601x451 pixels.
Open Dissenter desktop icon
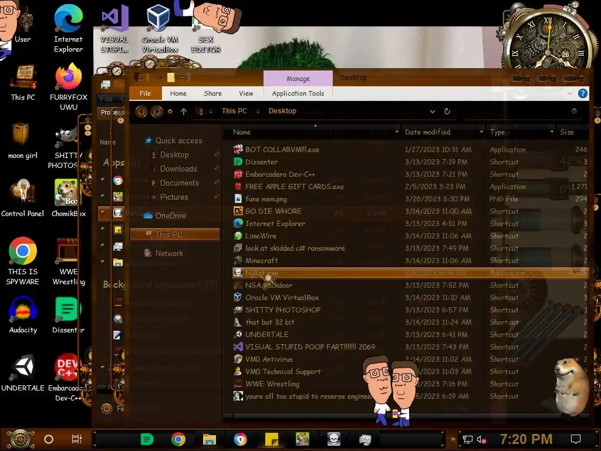(68, 315)
